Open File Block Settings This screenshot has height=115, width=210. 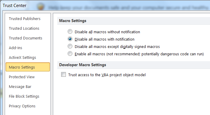(24, 96)
